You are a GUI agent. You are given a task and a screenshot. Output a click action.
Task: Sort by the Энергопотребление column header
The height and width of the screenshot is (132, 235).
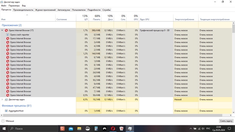(186, 18)
